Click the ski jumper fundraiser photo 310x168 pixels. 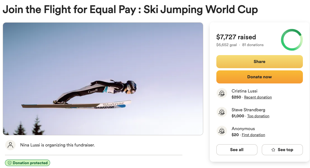pyautogui.click(x=103, y=79)
